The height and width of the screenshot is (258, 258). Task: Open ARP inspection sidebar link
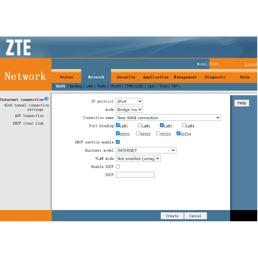click(29, 116)
